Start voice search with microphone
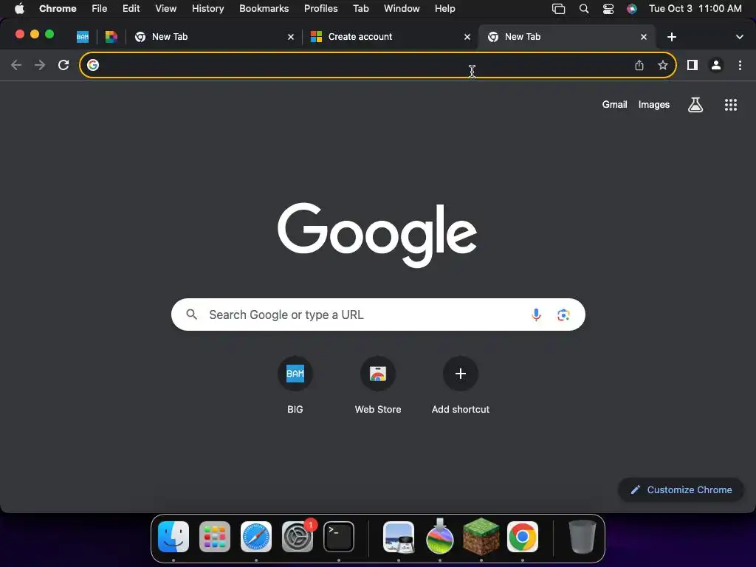756x567 pixels. pyautogui.click(x=536, y=315)
